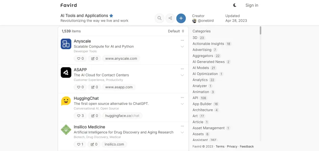Click the categories panel scrollbar
Viewport: 319px width, 151px height.
pyautogui.click(x=260, y=30)
